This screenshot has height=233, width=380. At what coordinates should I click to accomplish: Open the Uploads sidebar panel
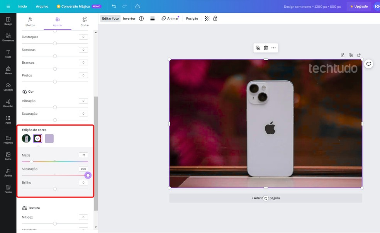point(8,87)
